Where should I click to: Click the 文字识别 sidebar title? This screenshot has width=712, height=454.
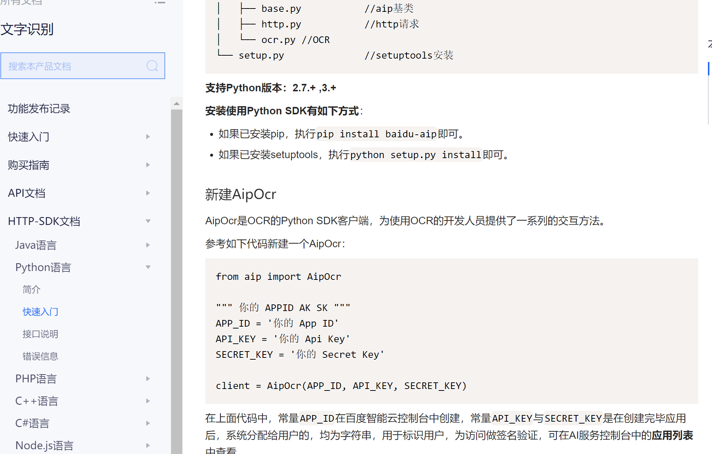pos(27,29)
